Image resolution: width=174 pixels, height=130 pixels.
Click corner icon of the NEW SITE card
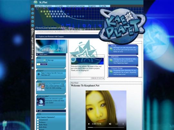[137, 65]
